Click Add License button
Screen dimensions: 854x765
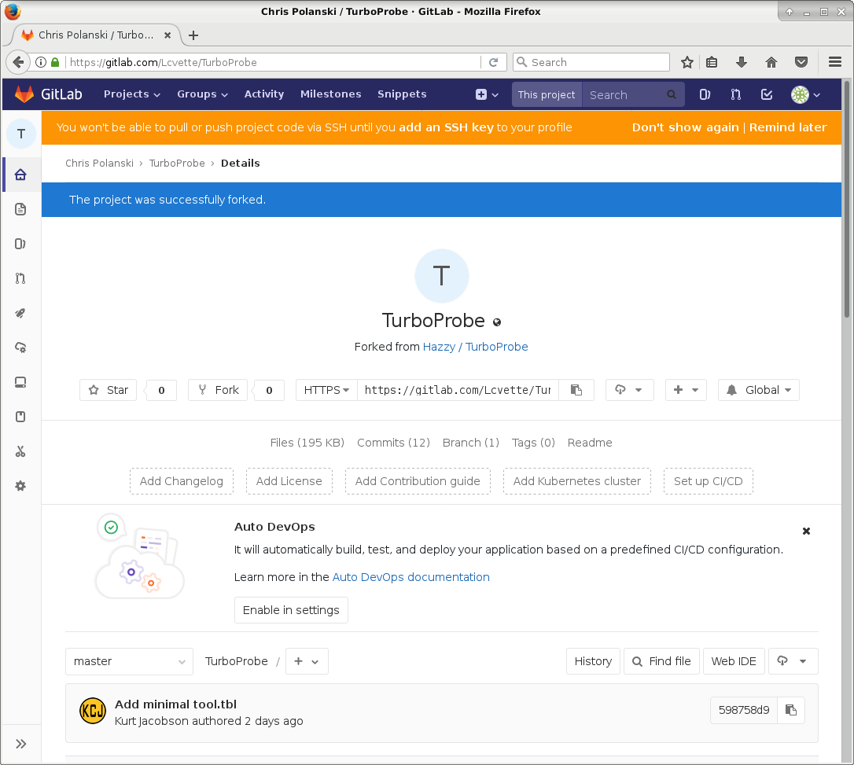[x=289, y=481]
